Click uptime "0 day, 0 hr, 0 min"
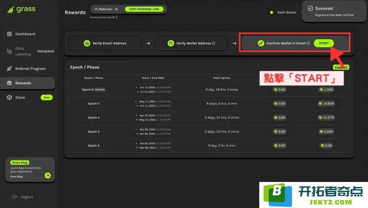Viewport: 368px width, 208px height. point(222,145)
